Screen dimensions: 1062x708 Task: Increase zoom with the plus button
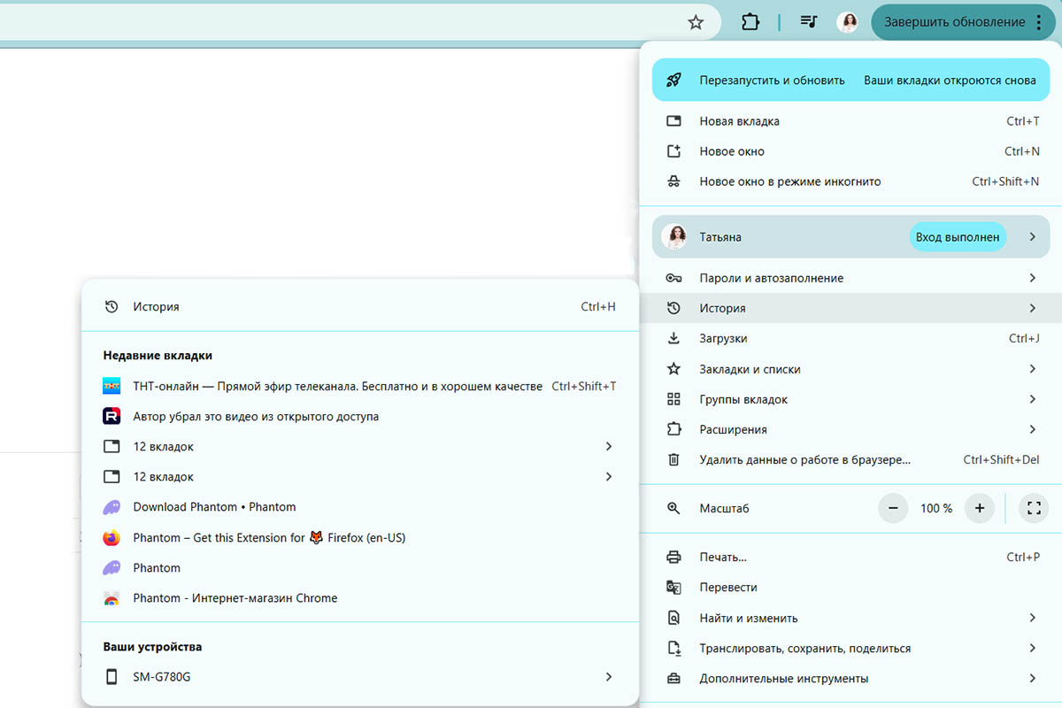979,508
